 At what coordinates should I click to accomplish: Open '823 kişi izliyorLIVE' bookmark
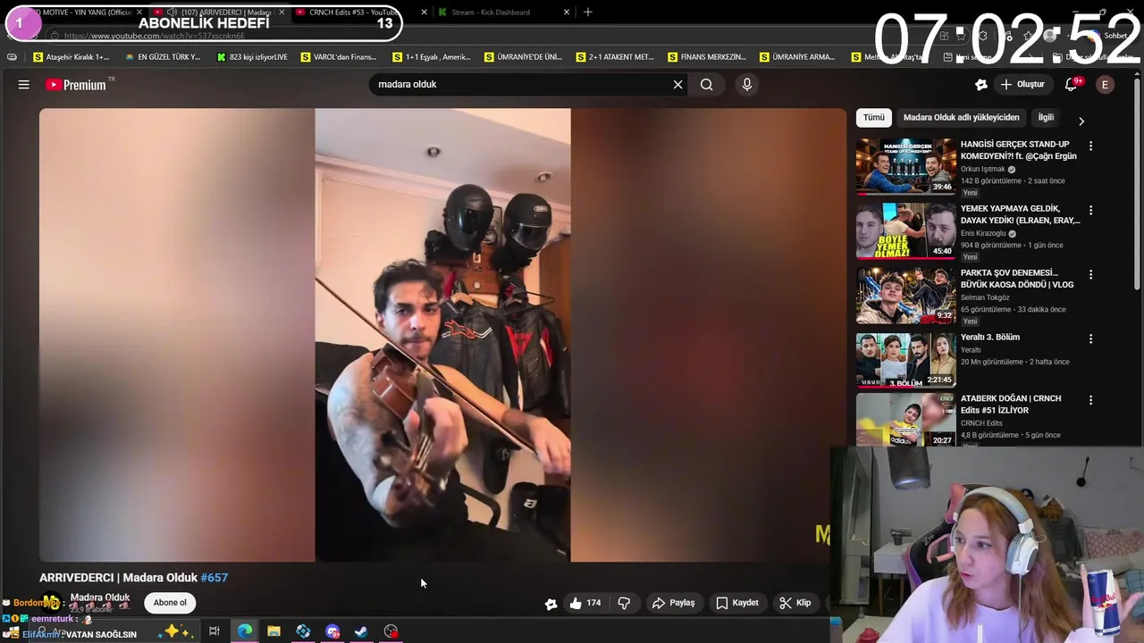tap(253, 57)
